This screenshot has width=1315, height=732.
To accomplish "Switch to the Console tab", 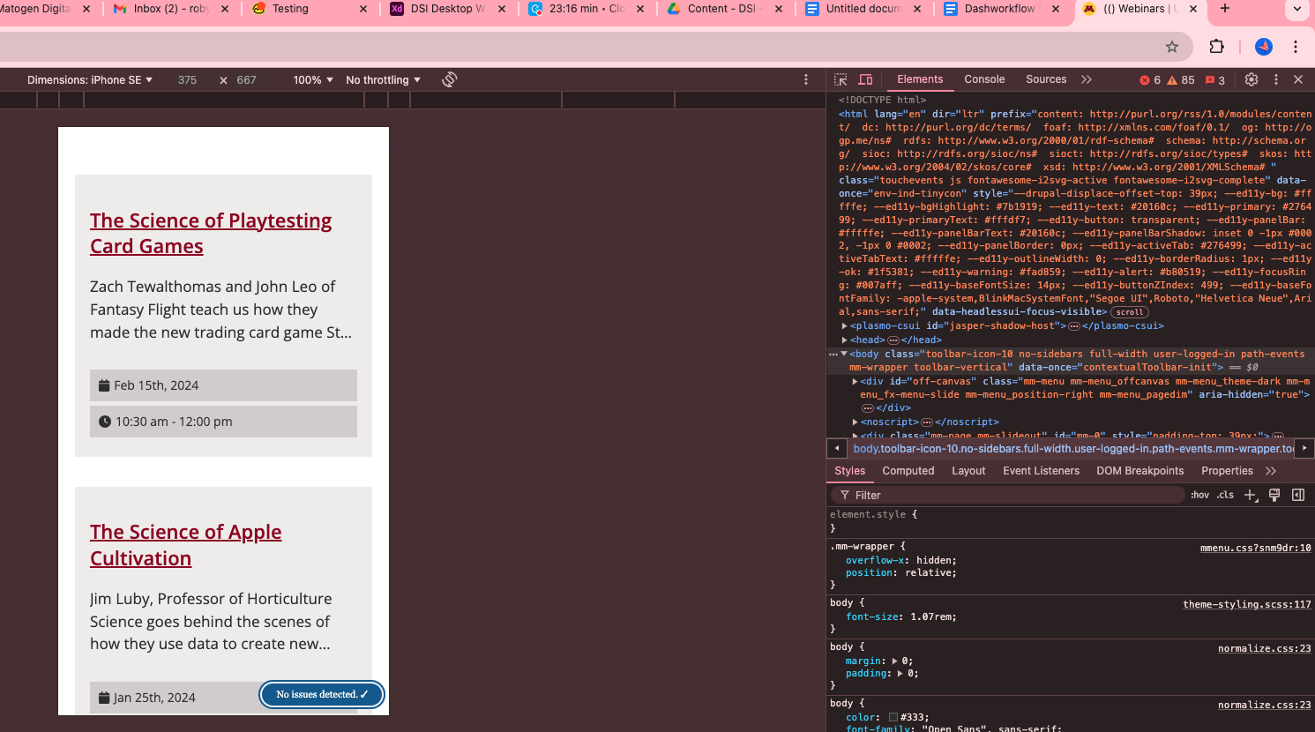I will [984, 79].
